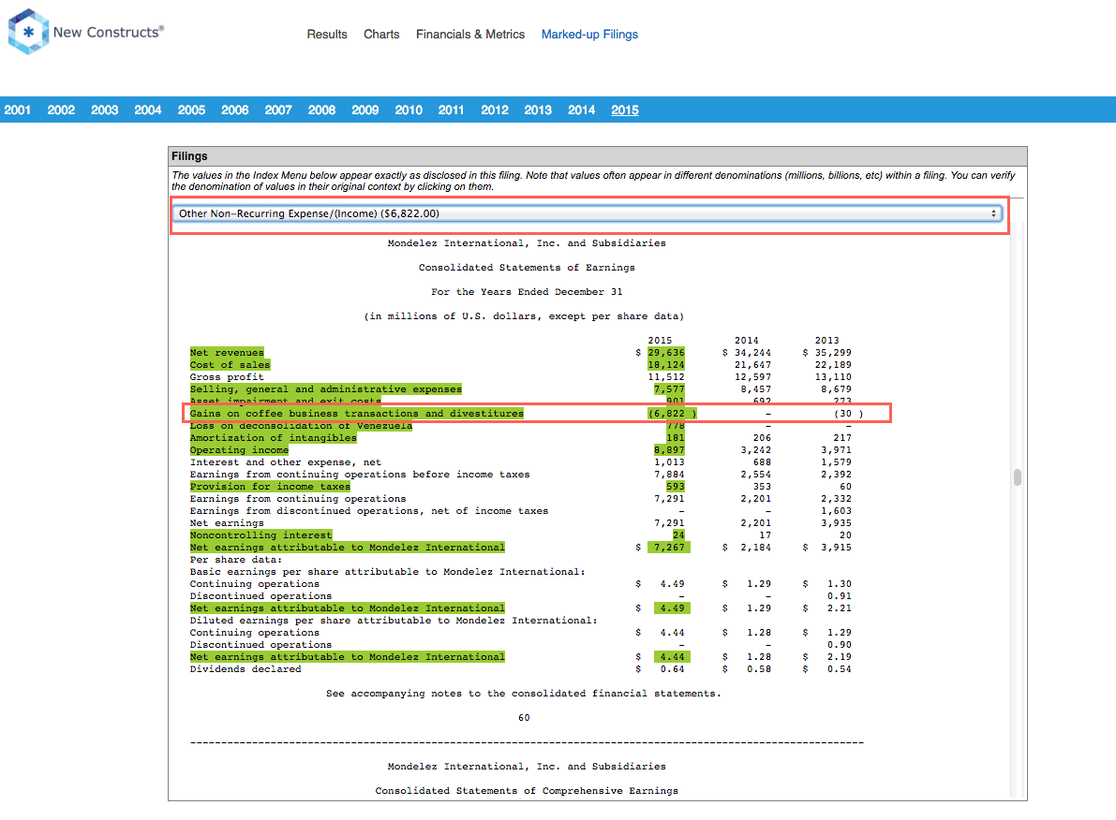This screenshot has width=1116, height=820.
Task: Click highlighted Cost of sales label
Action: (x=230, y=365)
